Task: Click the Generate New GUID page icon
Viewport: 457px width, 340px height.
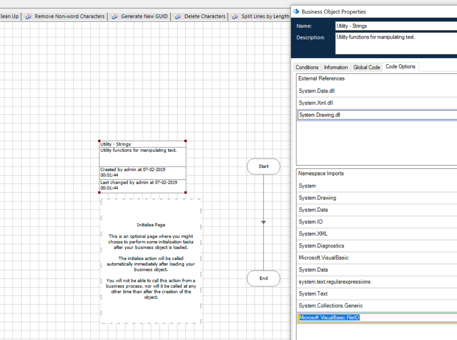Action: pos(115,16)
